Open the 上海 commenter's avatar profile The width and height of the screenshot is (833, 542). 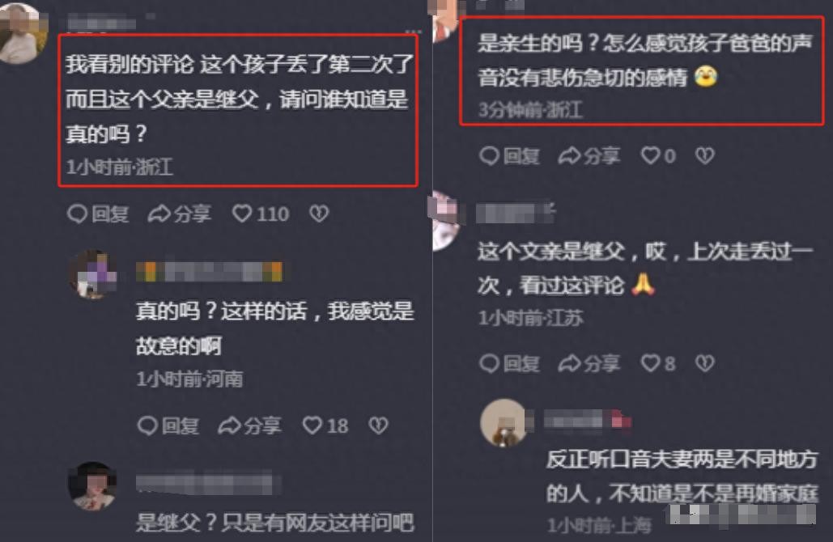coord(504,422)
